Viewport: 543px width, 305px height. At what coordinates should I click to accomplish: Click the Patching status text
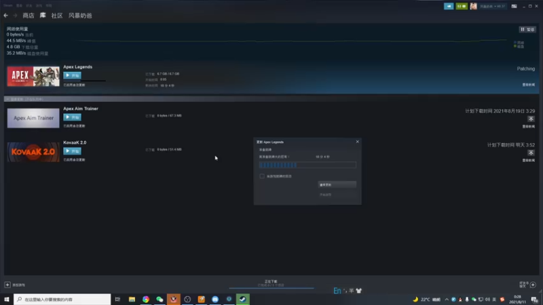tap(525, 69)
